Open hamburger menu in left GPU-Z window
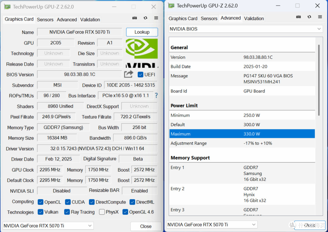The image size is (328, 232). pos(156,18)
